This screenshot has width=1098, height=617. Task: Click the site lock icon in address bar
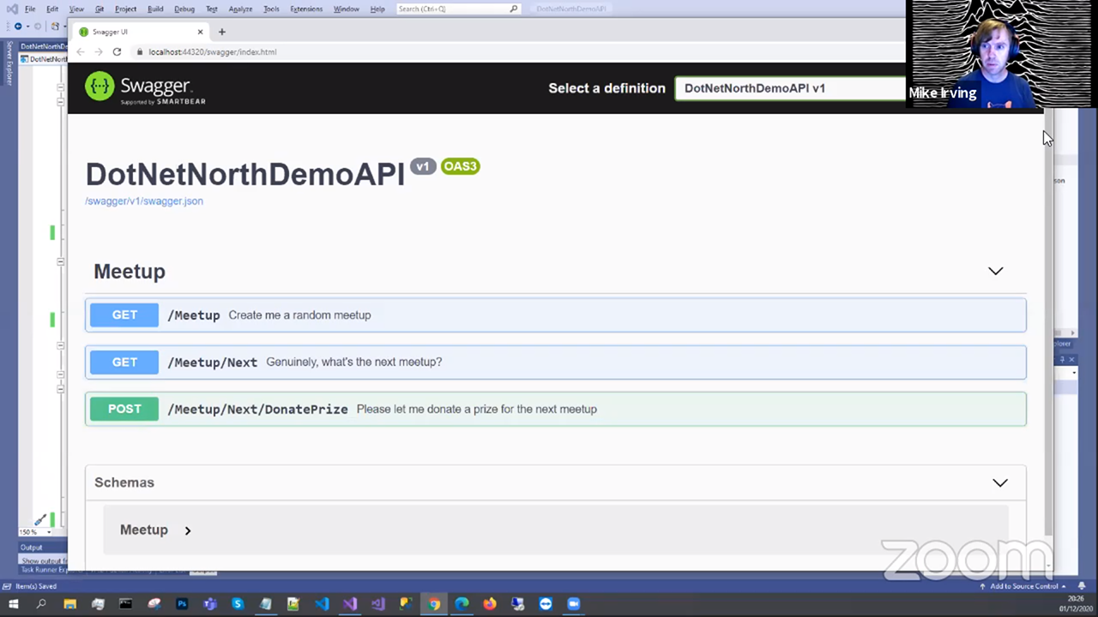pos(139,51)
